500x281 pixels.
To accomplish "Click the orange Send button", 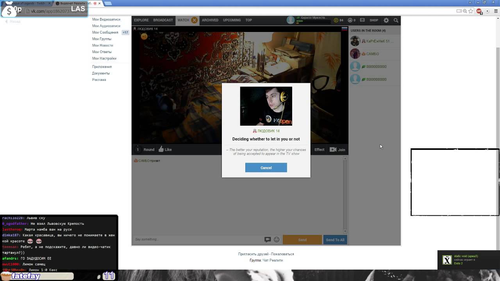I will (302, 240).
